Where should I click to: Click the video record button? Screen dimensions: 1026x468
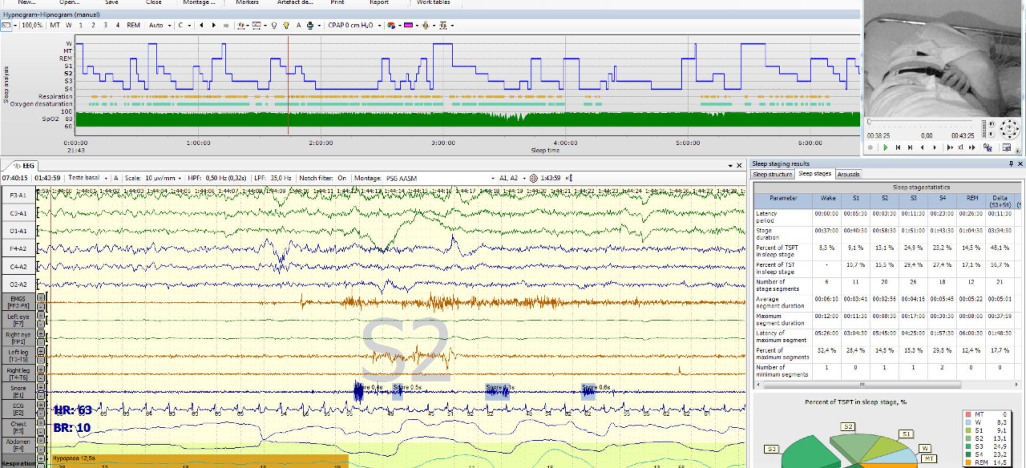click(x=870, y=147)
